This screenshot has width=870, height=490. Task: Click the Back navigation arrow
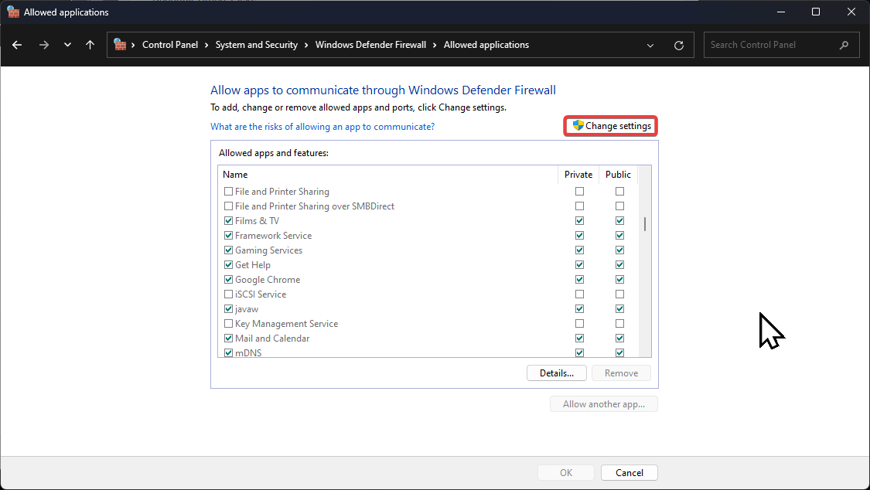pos(17,45)
